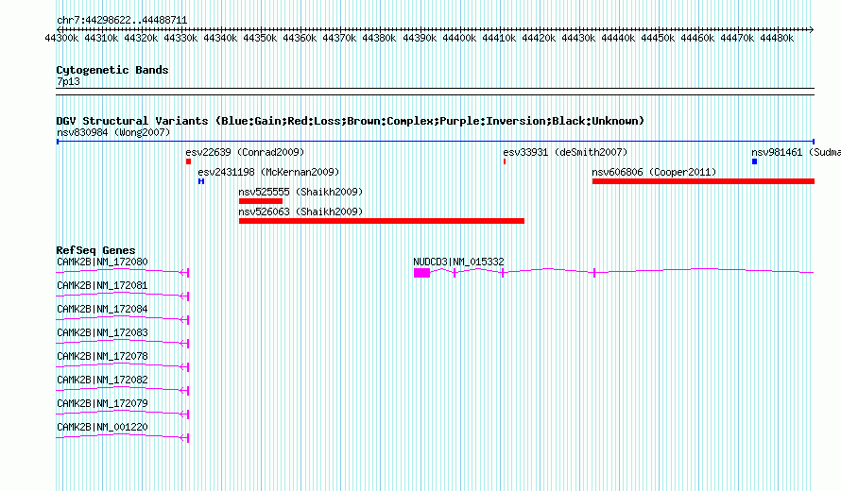Click the DGV Structural Variants track title
This screenshot has height=491, width=841.
(351, 121)
